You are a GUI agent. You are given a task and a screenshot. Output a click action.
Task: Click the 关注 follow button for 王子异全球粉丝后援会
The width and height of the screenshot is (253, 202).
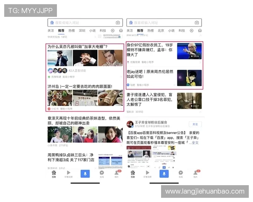[195, 124]
